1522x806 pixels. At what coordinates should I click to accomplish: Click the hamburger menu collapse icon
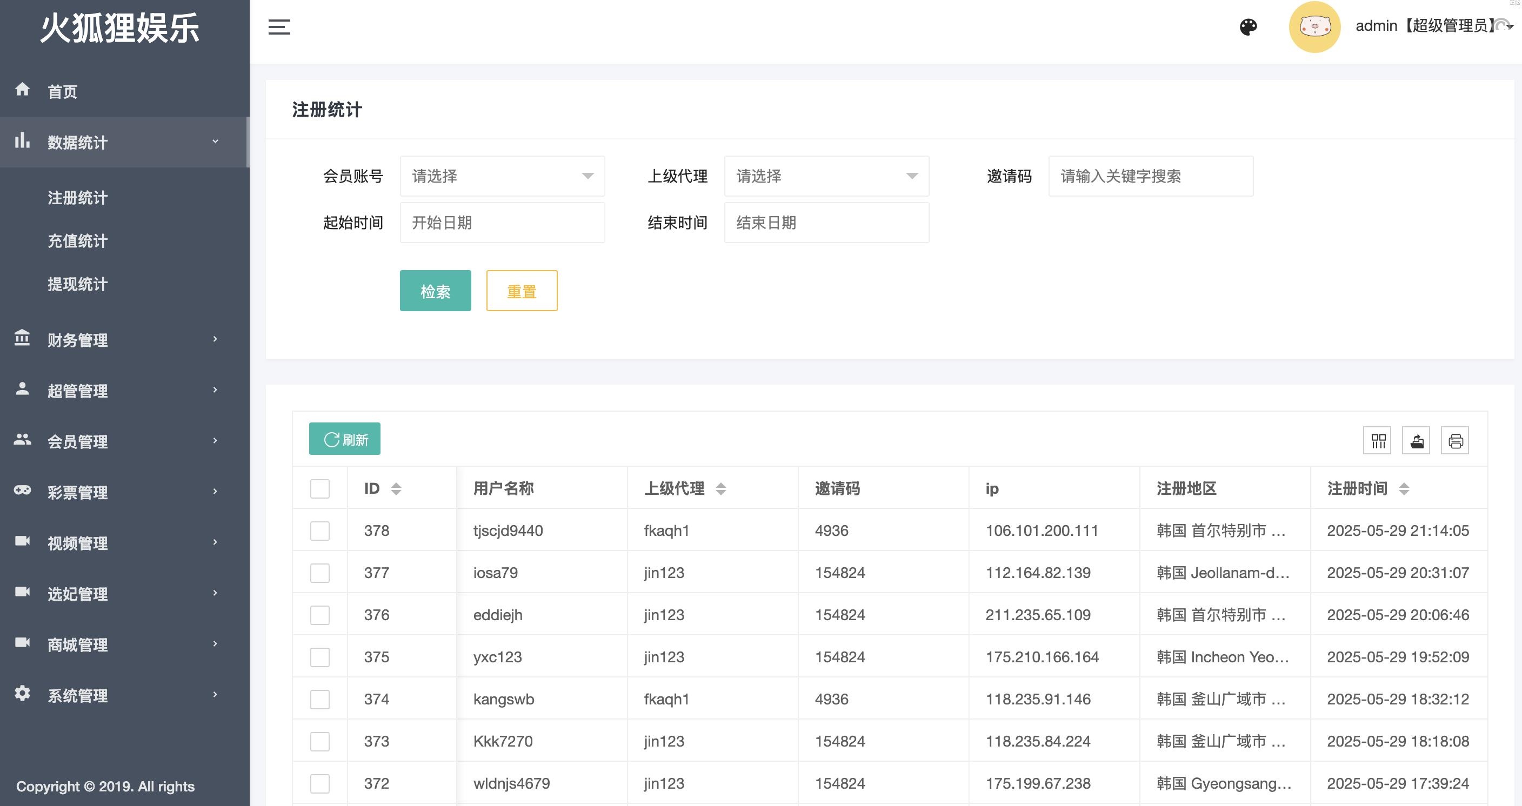click(x=279, y=27)
